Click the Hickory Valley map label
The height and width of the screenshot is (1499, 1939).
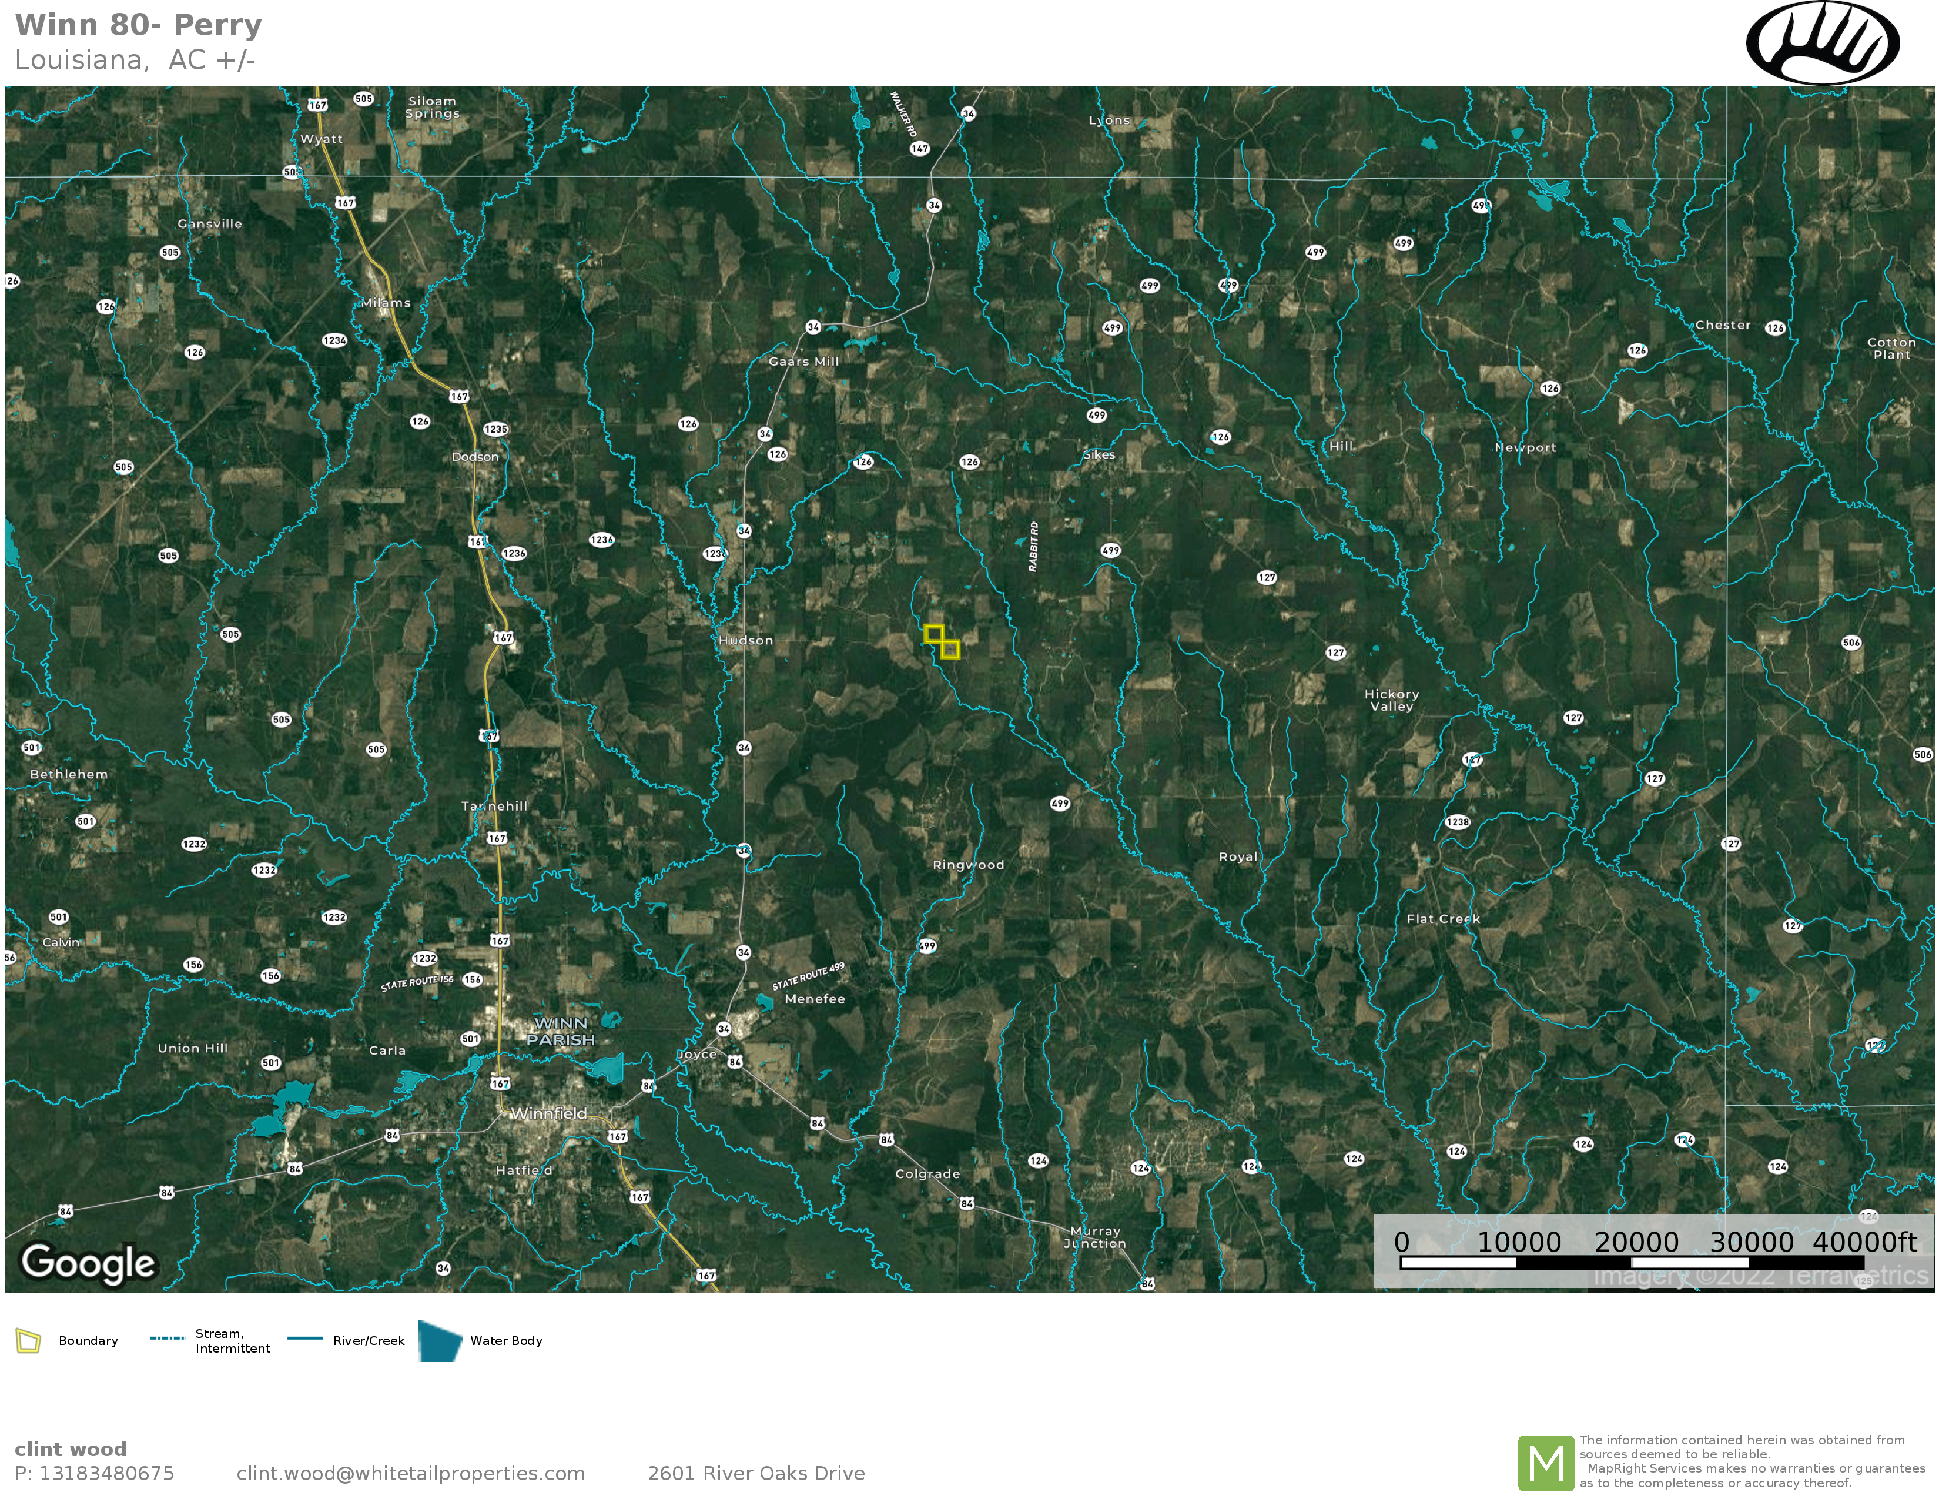click(1391, 701)
